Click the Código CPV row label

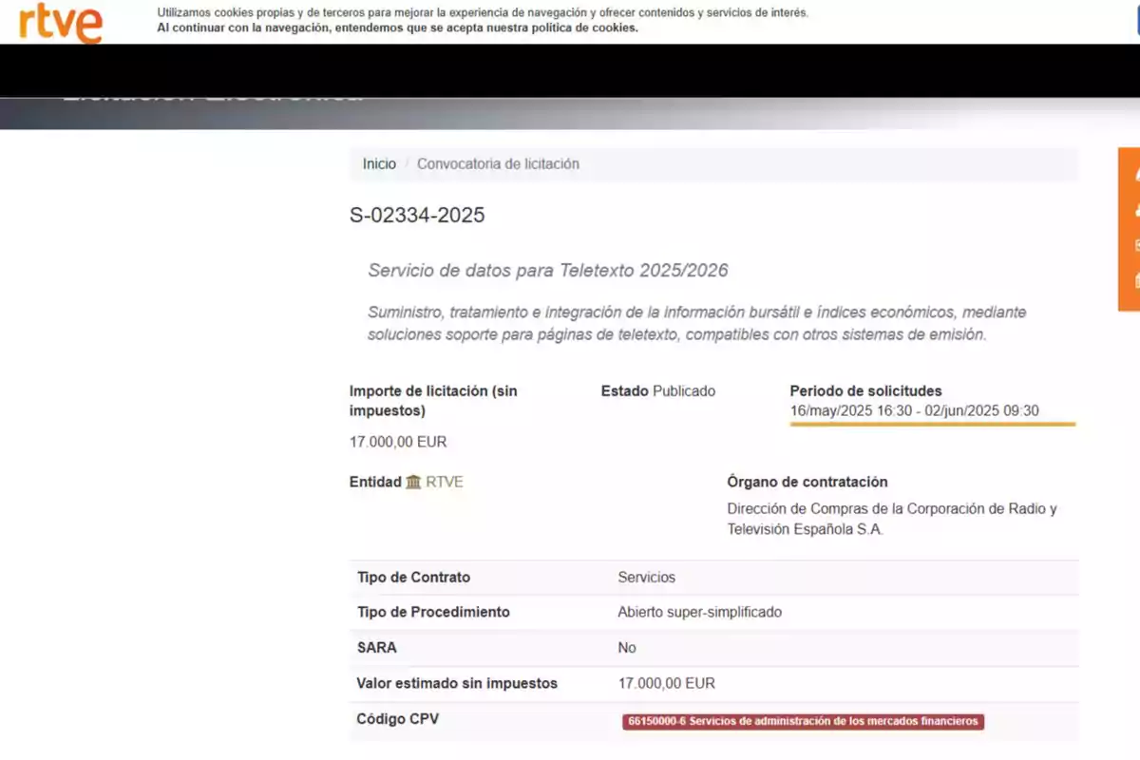pyautogui.click(x=397, y=719)
